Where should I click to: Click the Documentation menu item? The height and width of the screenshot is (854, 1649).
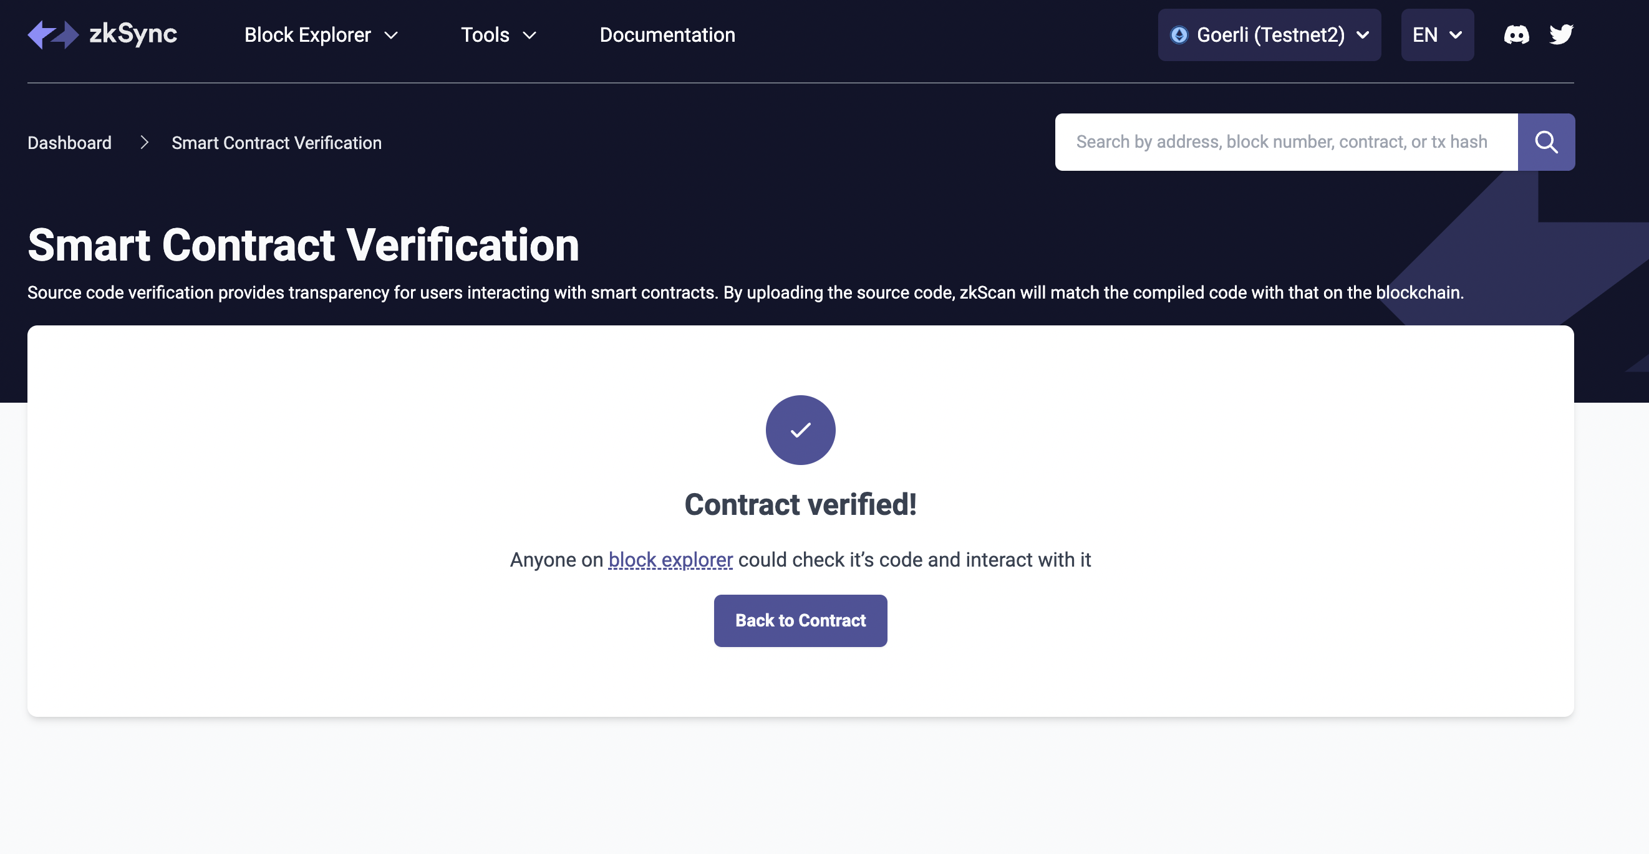[x=667, y=34]
